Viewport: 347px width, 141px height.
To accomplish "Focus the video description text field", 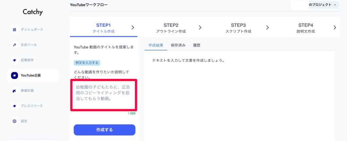I will click(104, 95).
